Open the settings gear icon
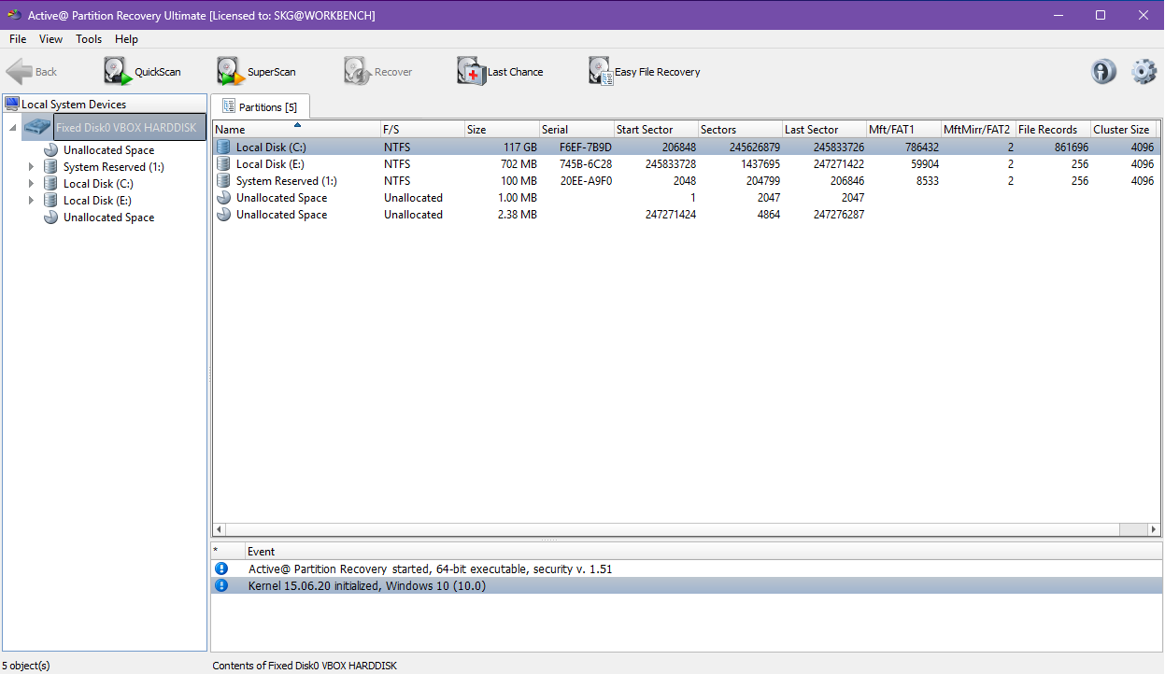1165x674 pixels. [1144, 72]
